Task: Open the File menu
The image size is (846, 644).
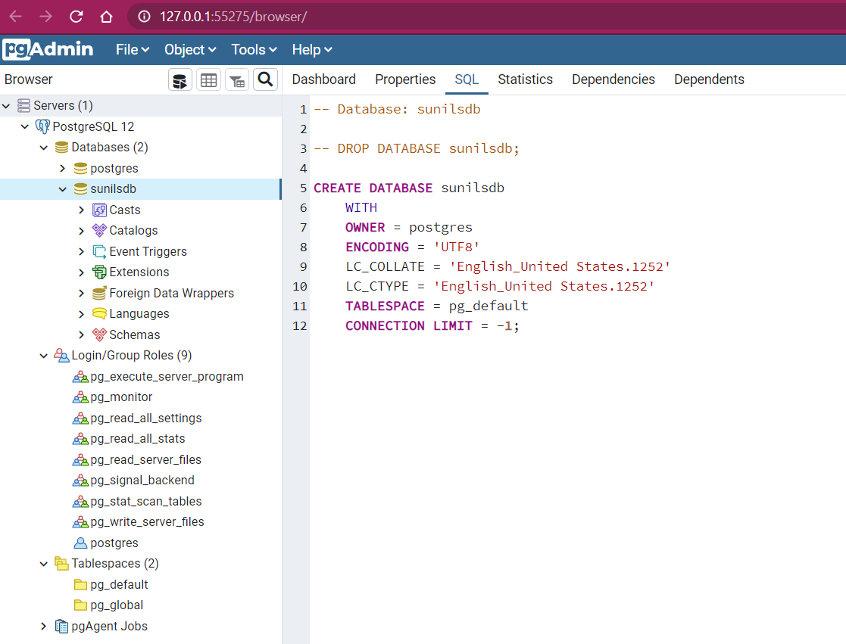Action: [133, 50]
